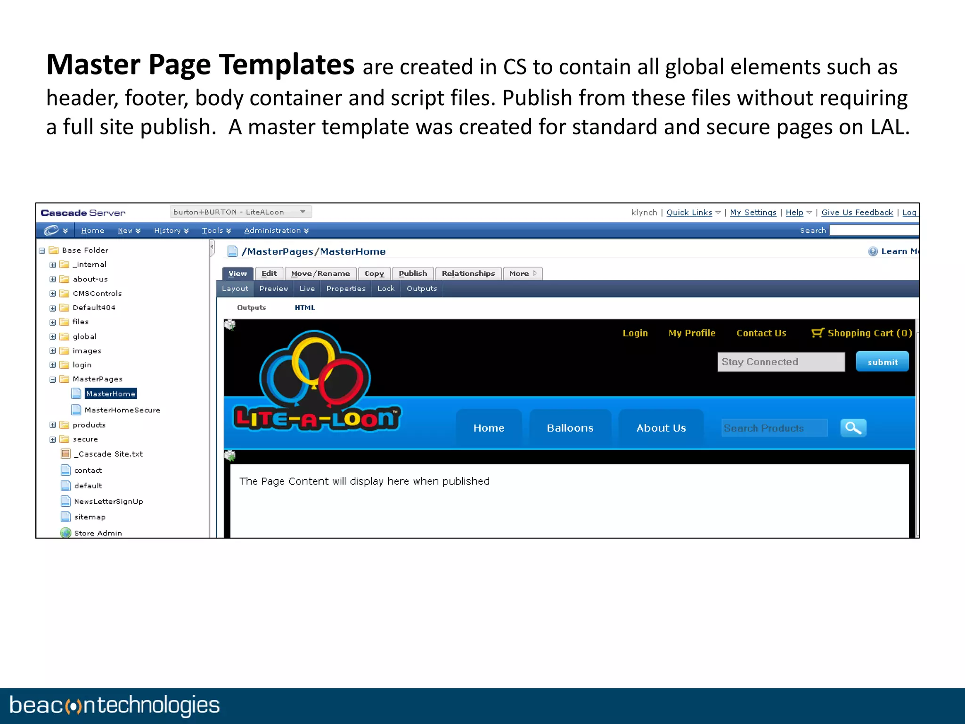The image size is (965, 724).
Task: Expand the about-us folder
Action: point(53,280)
